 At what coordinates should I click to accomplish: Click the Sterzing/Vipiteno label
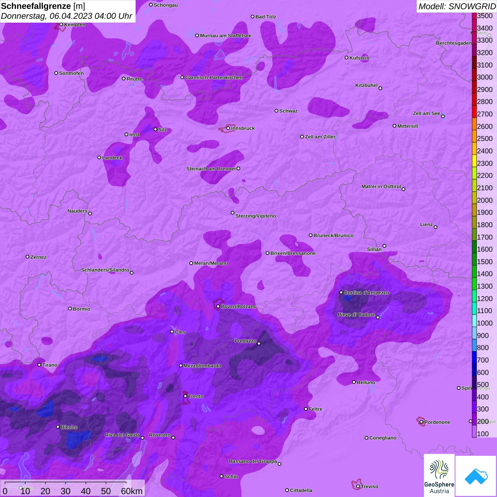(256, 216)
